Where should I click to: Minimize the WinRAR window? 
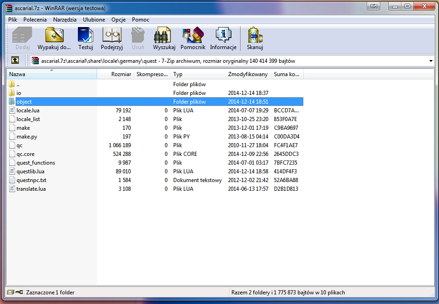pos(395,6)
